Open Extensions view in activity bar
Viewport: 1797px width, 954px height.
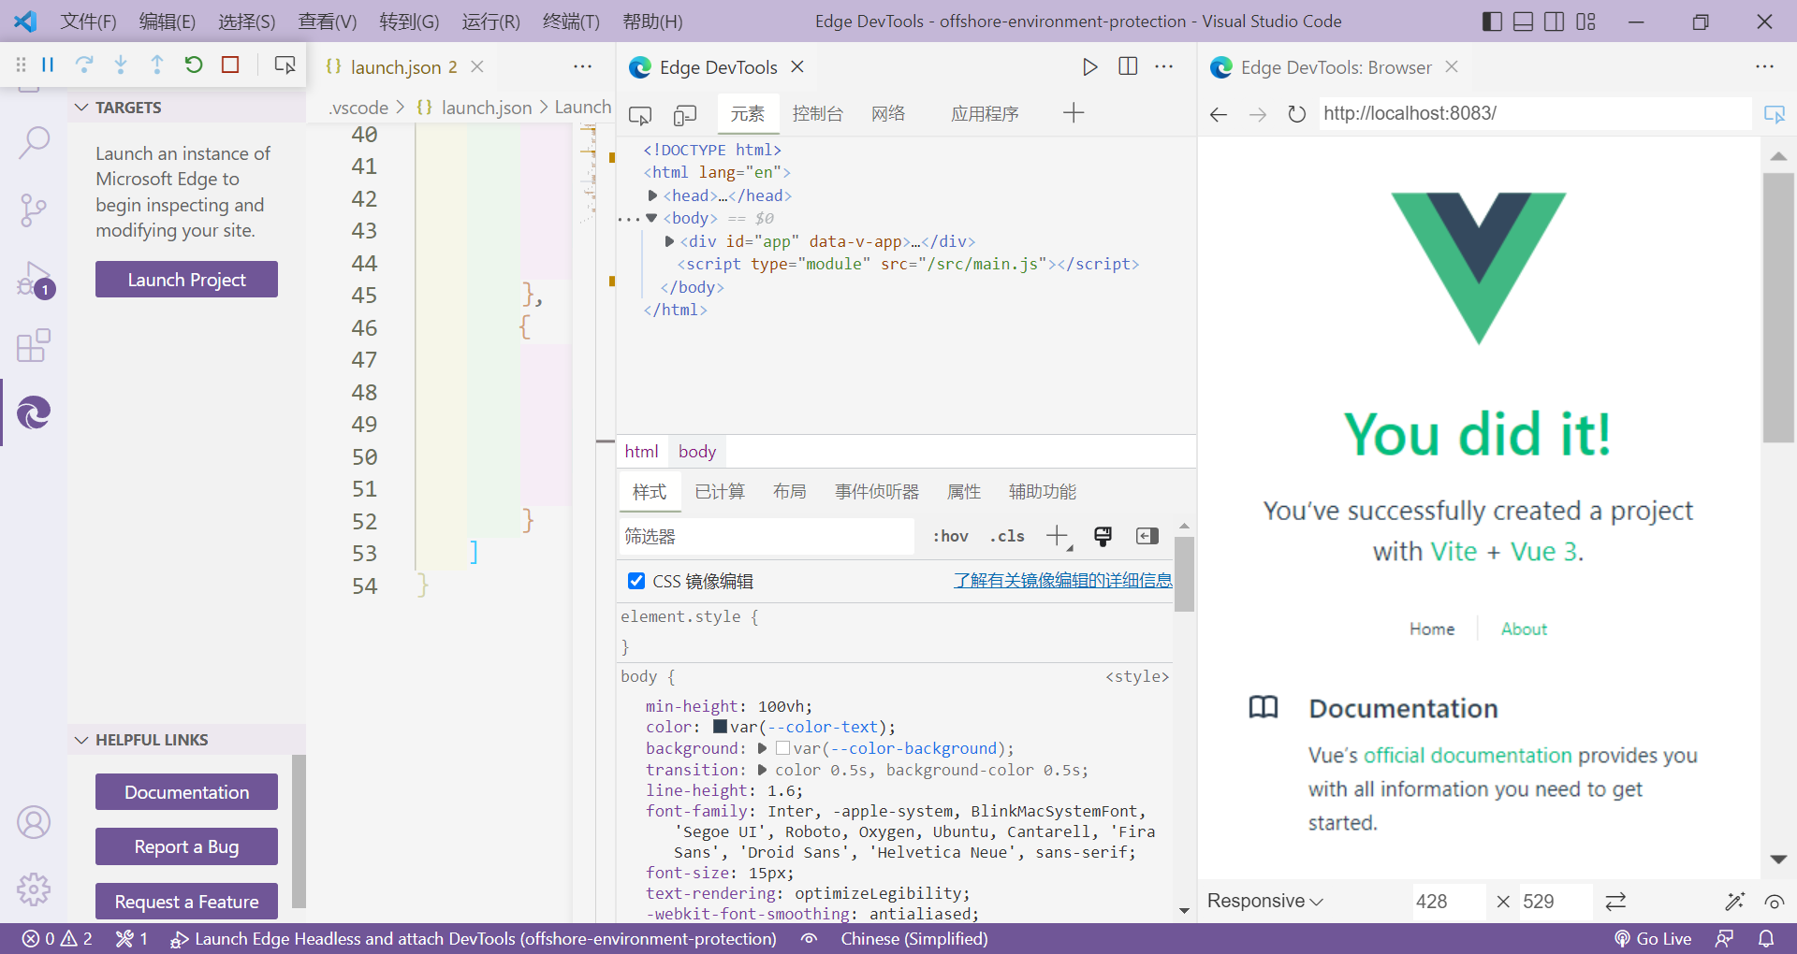pos(34,345)
